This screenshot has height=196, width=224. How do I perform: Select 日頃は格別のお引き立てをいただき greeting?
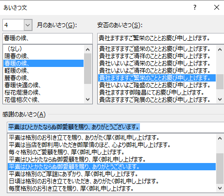[x=112, y=181]
